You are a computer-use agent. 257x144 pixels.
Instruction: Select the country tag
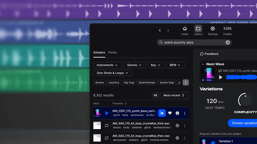pos(114,82)
